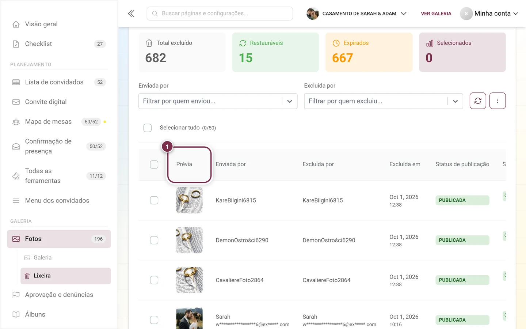Check the Sarah row checkbox
This screenshot has width=526, height=329.
154,320
